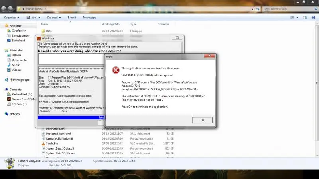Click the Honorbuddy.exe icon in details pane

coord(10,163)
